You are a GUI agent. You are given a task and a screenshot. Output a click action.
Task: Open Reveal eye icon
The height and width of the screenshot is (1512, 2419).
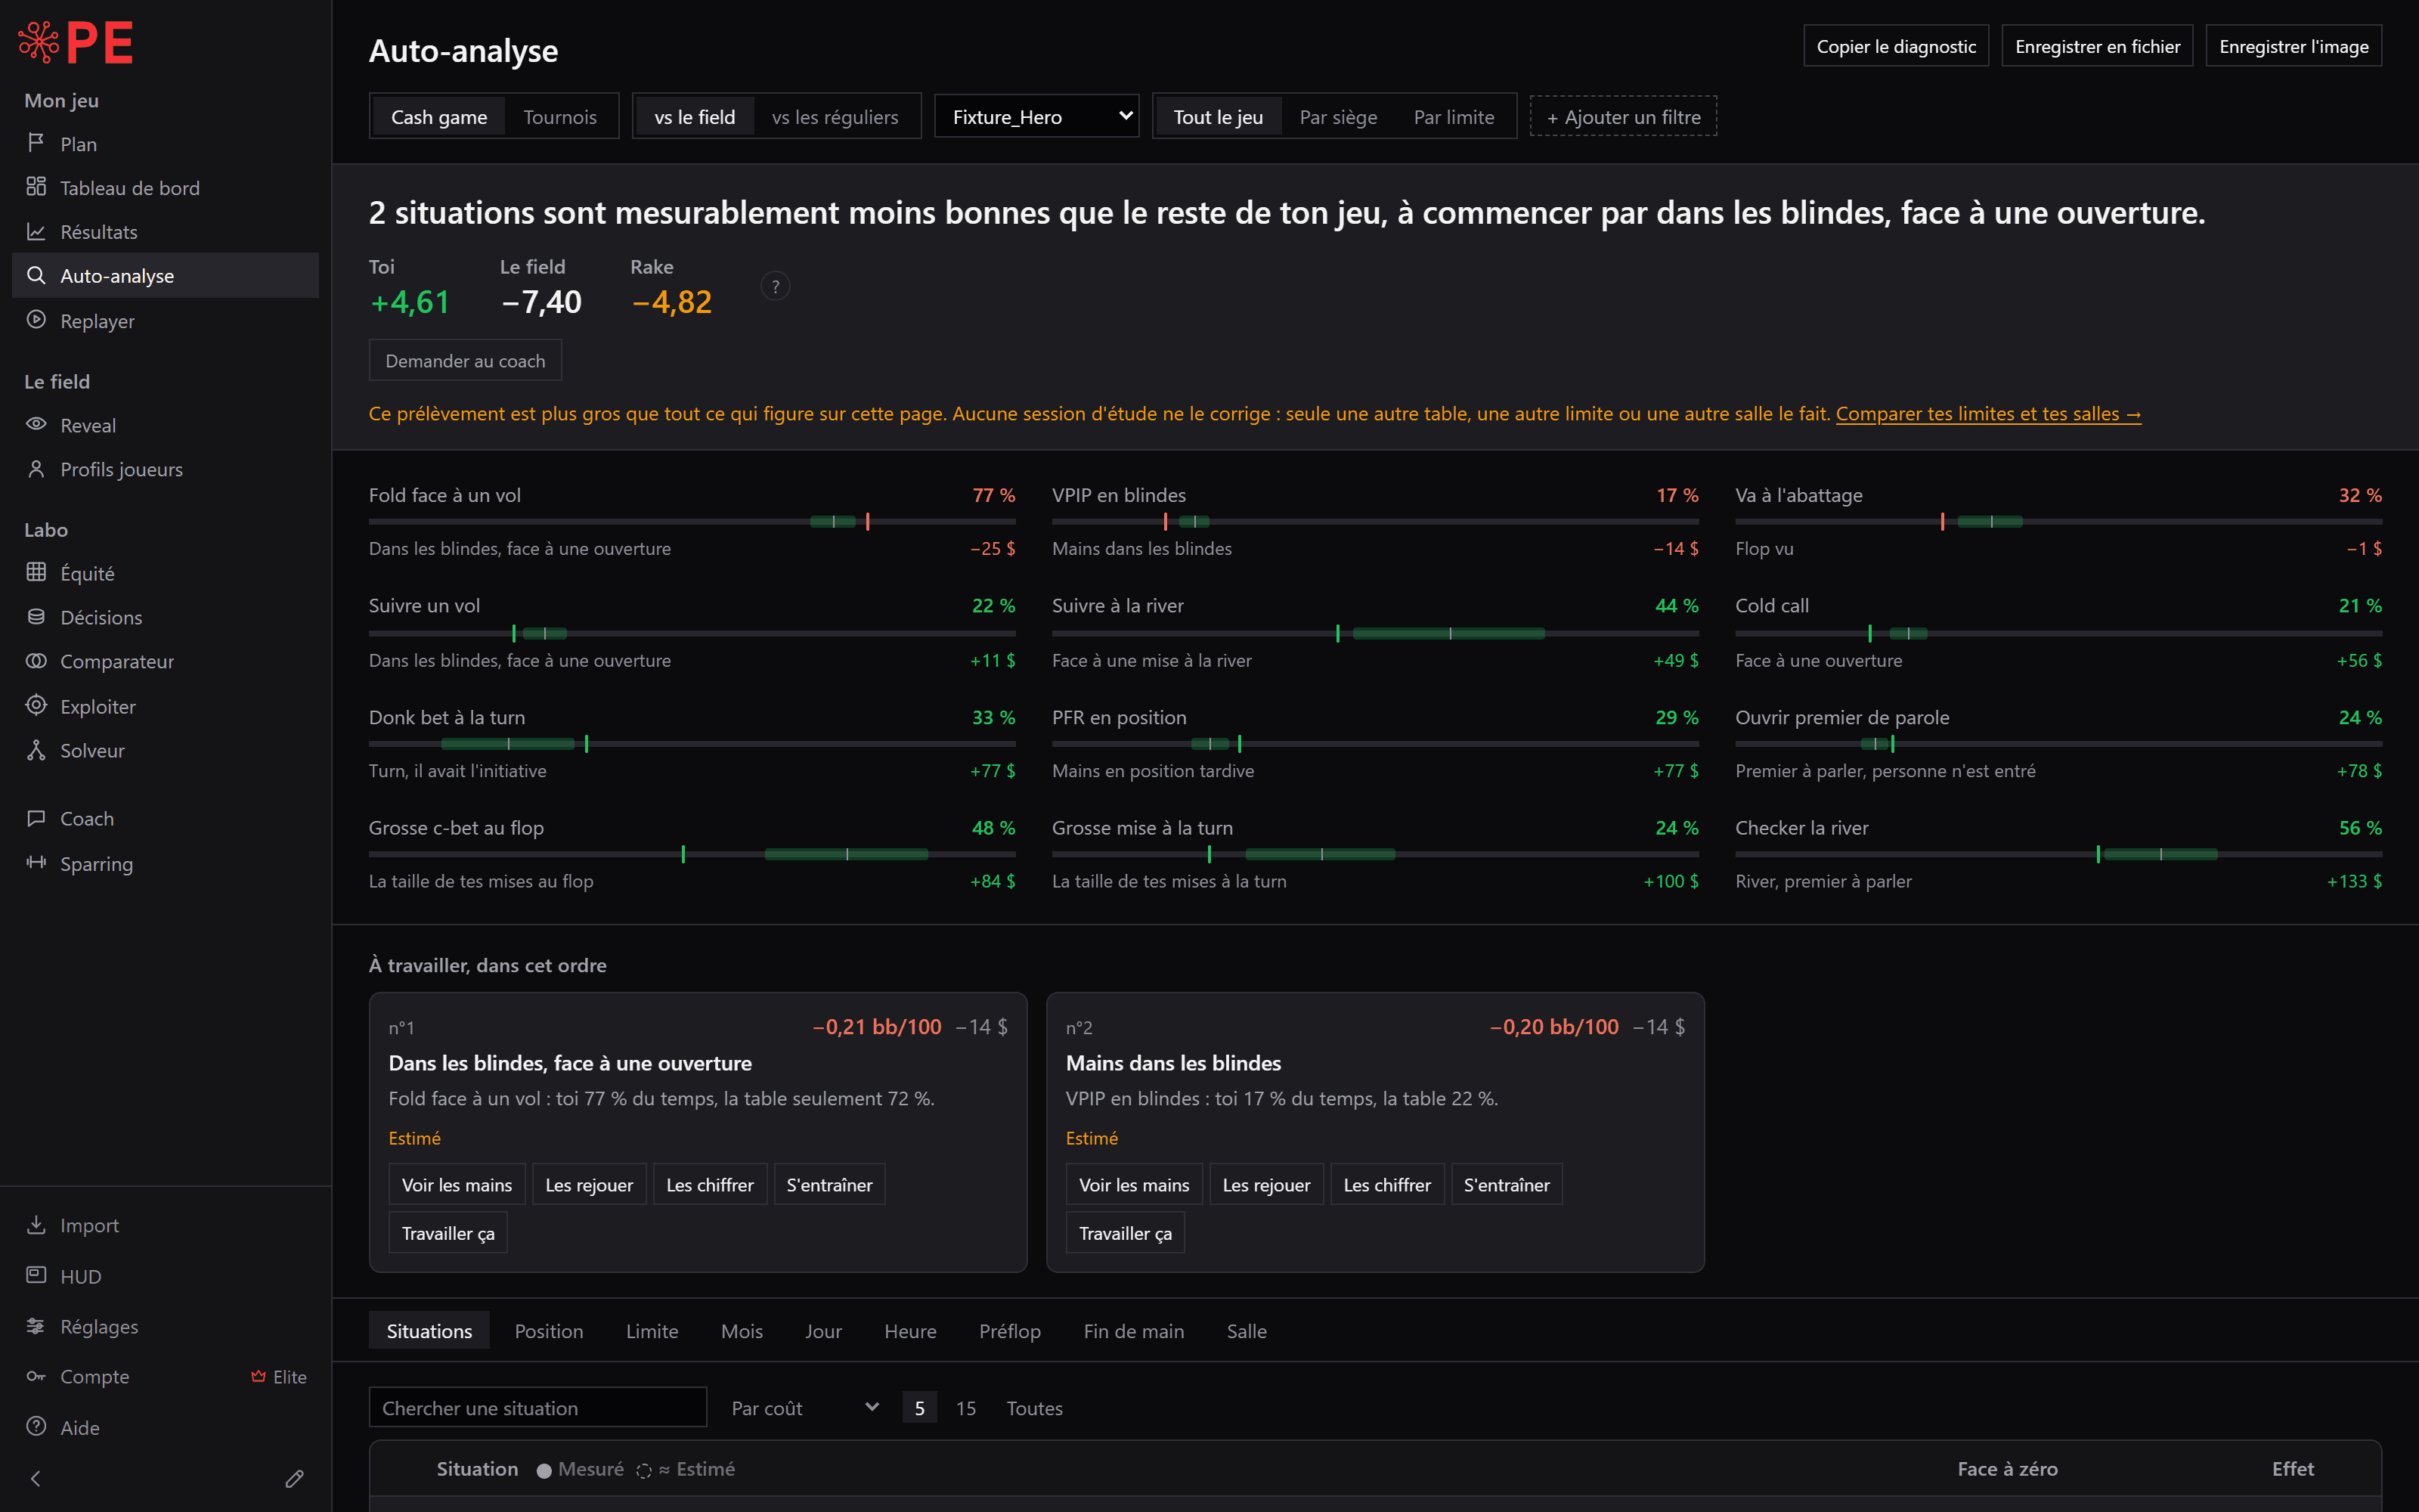(x=36, y=424)
